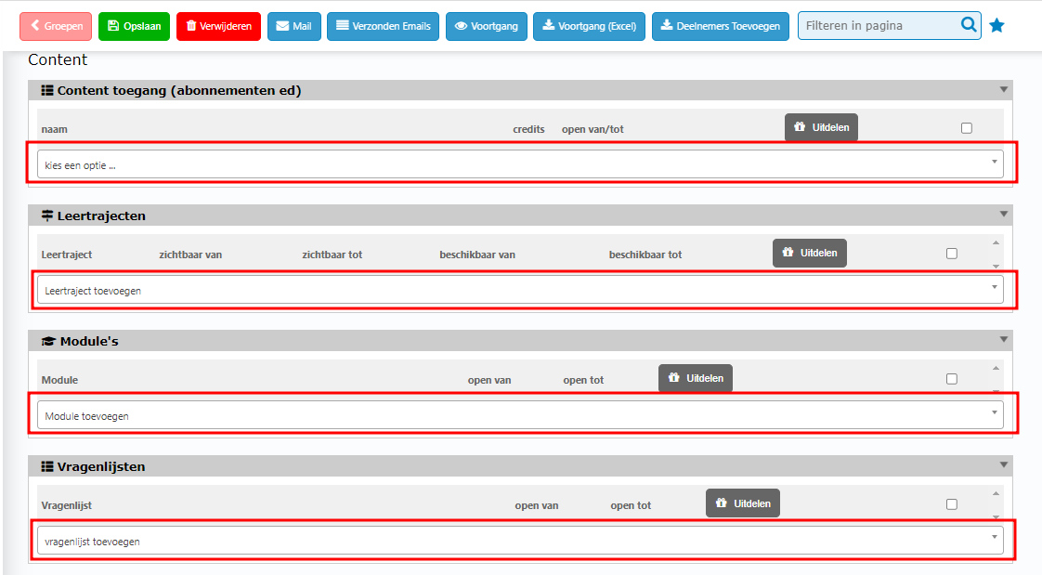Screen dimensions: 1042x575
Task: Click the red Verwijderen button
Action: 218,26
